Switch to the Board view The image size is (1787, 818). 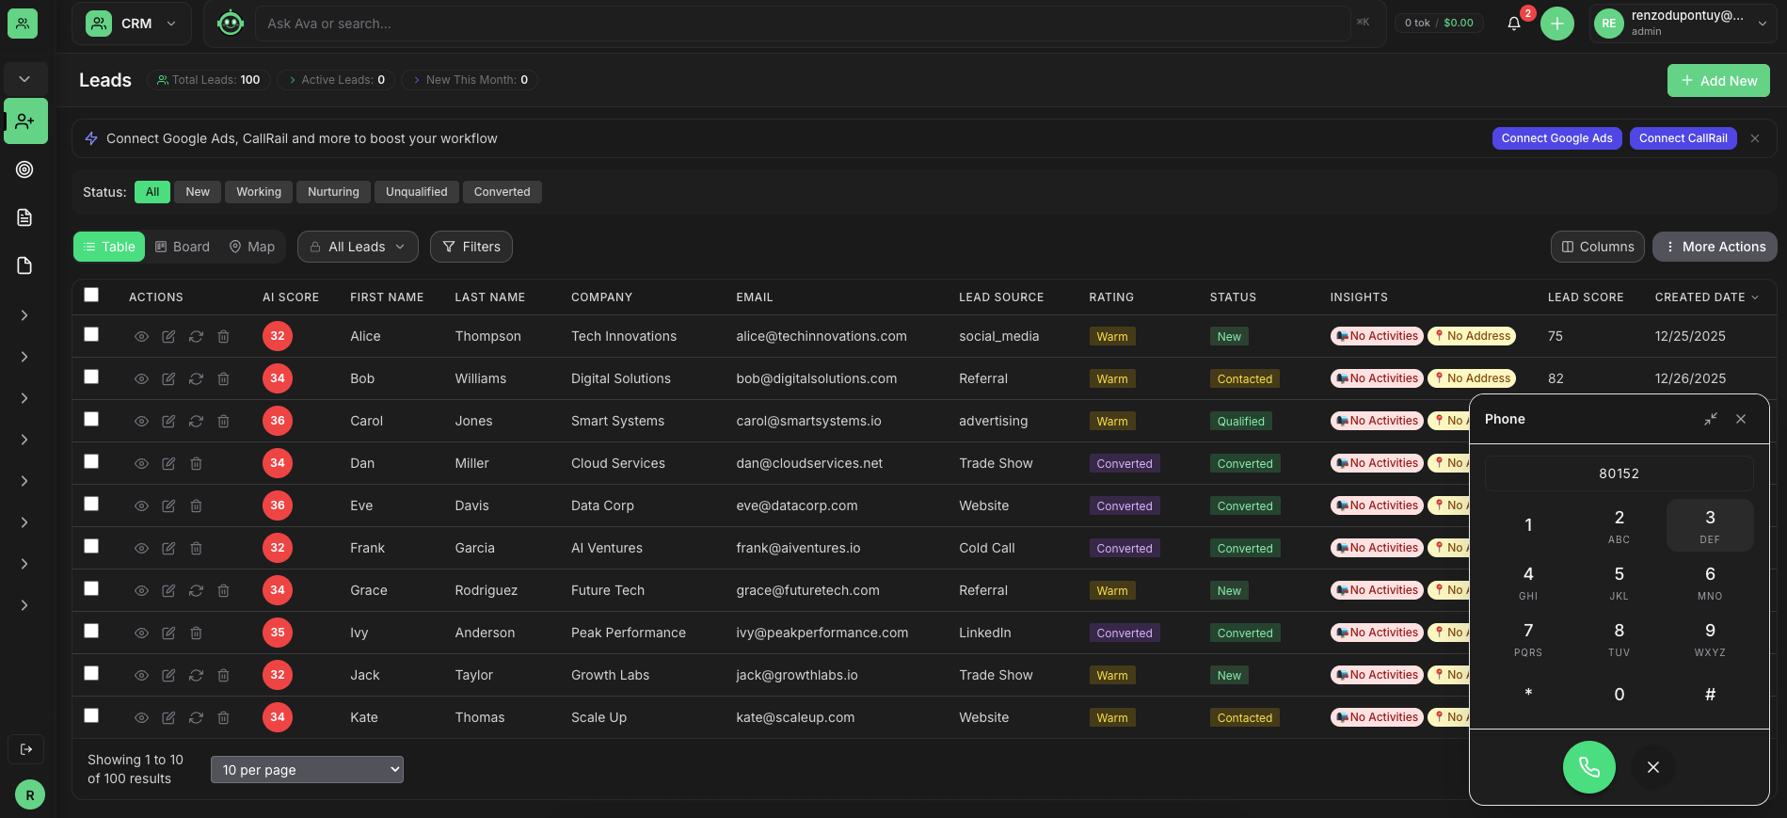click(183, 247)
